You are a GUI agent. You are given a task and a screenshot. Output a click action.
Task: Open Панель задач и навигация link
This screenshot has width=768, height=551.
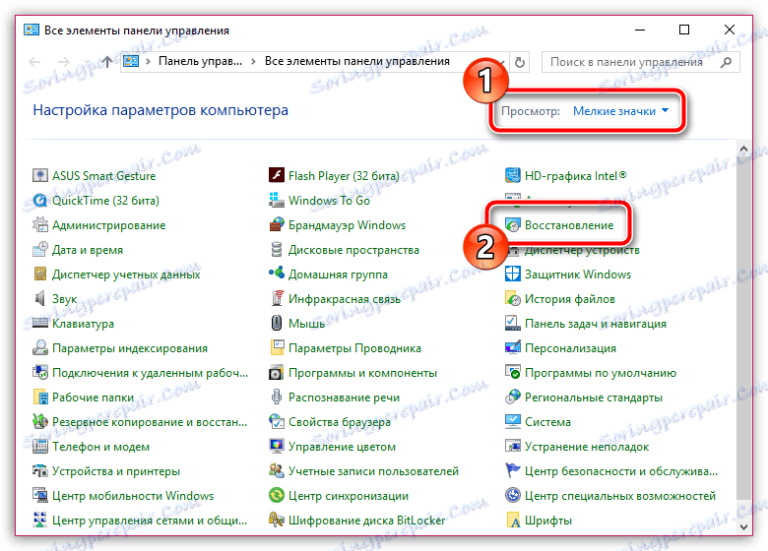[595, 324]
